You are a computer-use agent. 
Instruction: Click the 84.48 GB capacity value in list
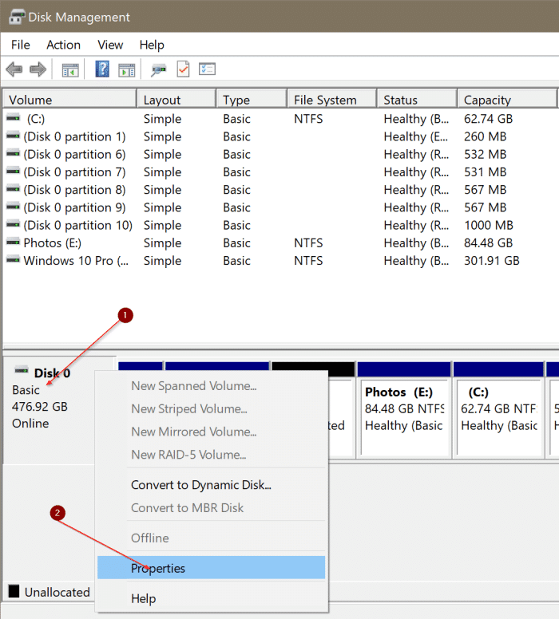click(488, 243)
